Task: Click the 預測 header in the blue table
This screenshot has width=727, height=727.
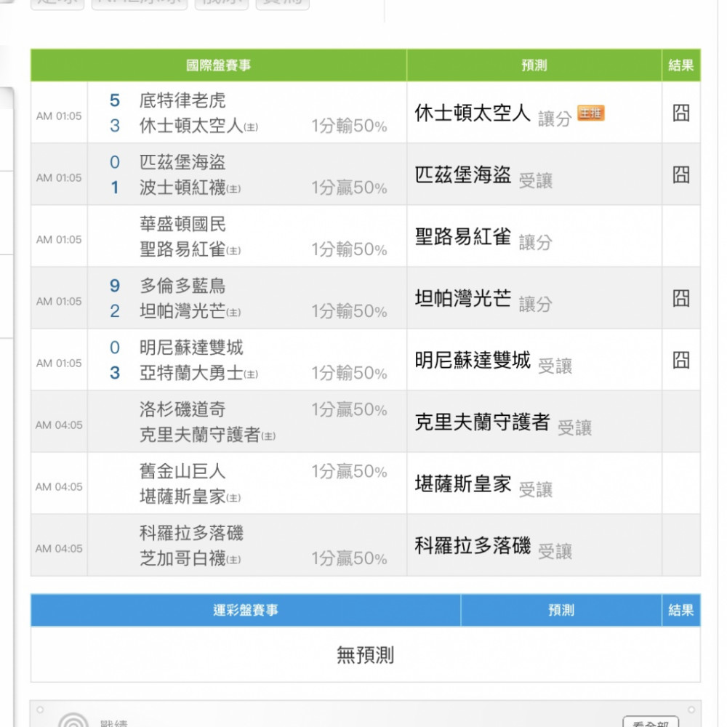Action: pyautogui.click(x=561, y=610)
